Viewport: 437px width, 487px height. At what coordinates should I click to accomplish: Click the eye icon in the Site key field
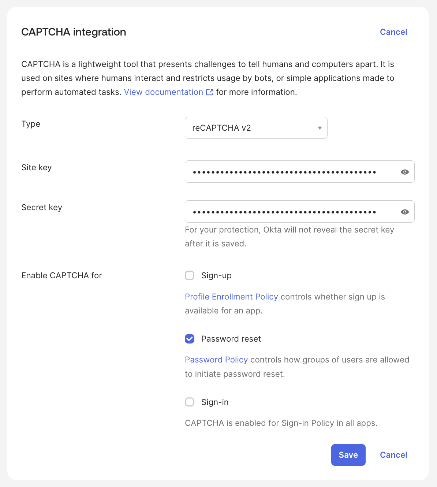405,171
